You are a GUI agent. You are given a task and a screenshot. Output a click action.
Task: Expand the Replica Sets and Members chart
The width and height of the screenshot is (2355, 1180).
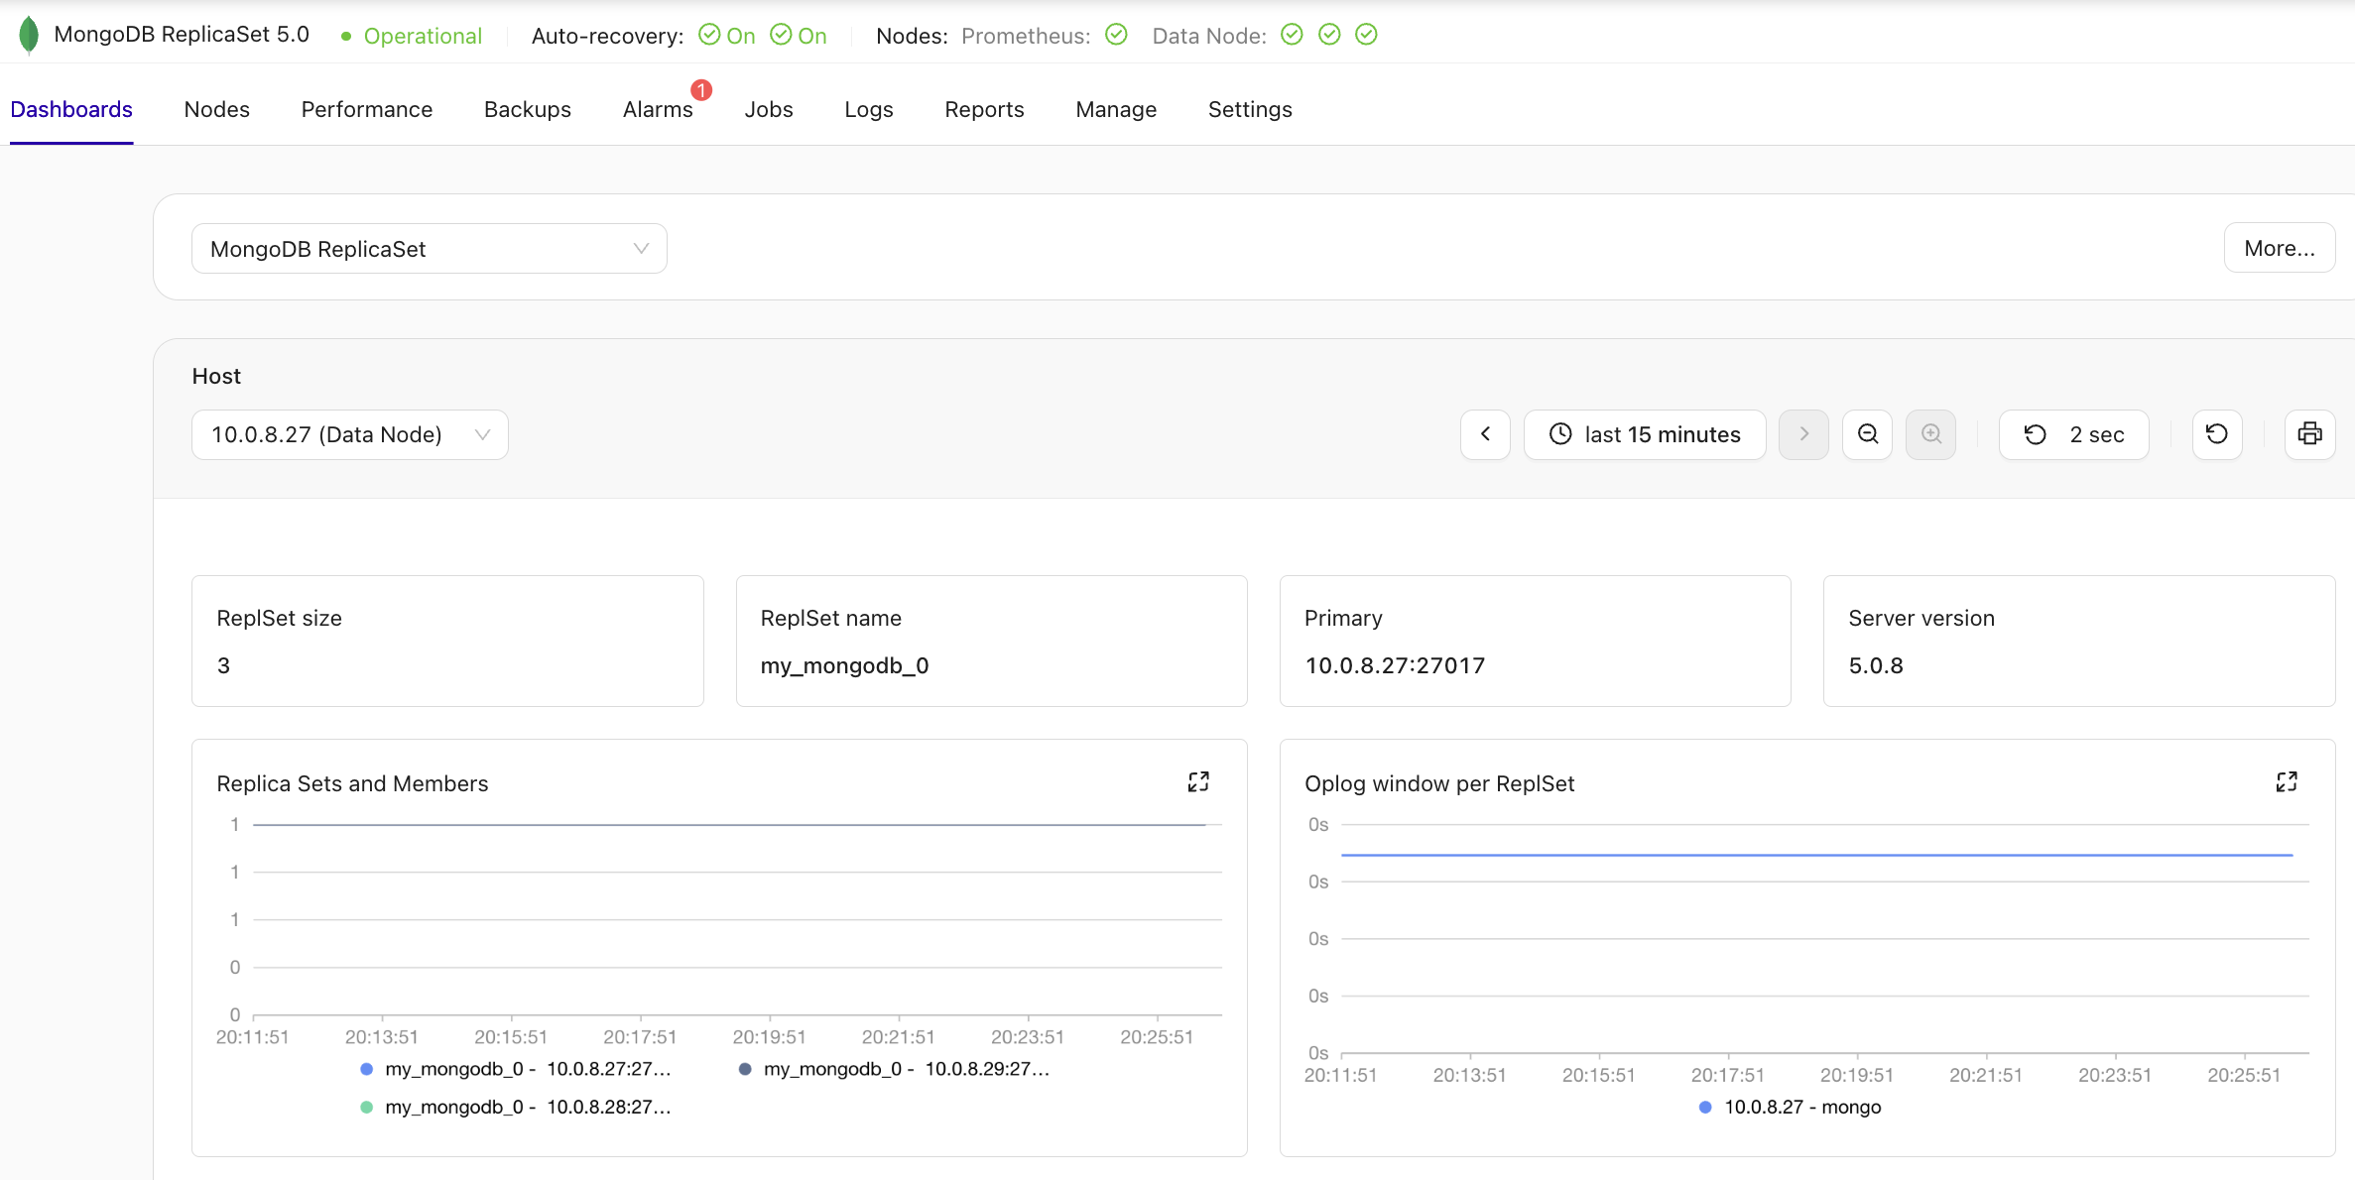tap(1198, 782)
